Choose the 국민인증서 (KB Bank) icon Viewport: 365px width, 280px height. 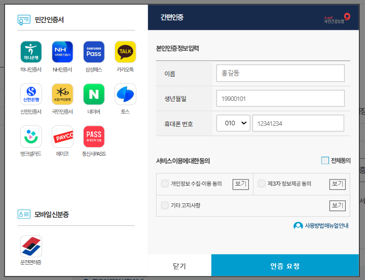click(x=62, y=94)
